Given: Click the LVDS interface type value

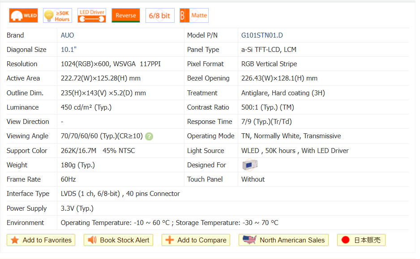Looking at the screenshot, I should (120, 194).
